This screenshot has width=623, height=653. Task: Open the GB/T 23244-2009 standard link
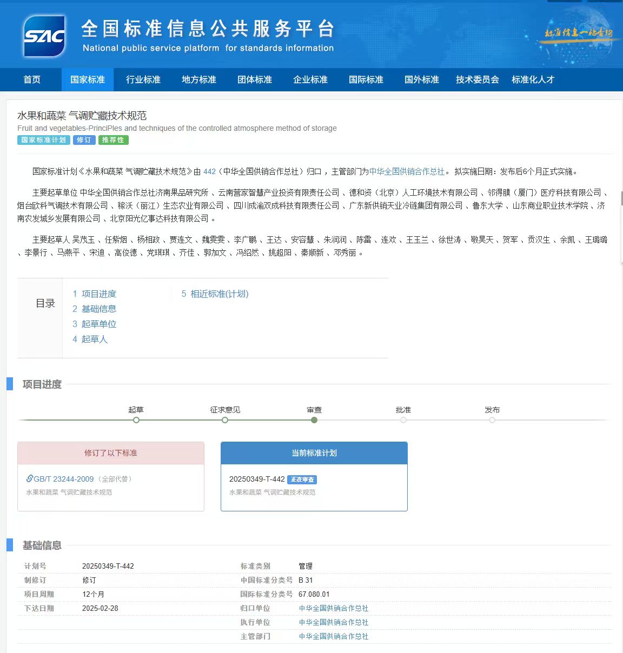pos(64,478)
